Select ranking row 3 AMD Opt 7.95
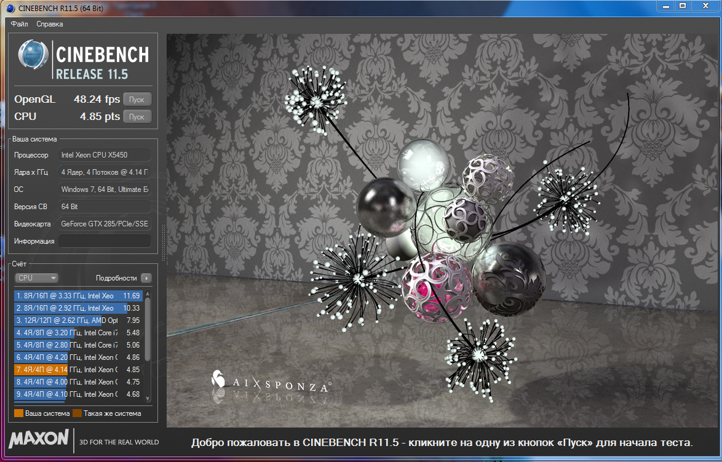Screen dimensions: 722x462 [x=78, y=320]
